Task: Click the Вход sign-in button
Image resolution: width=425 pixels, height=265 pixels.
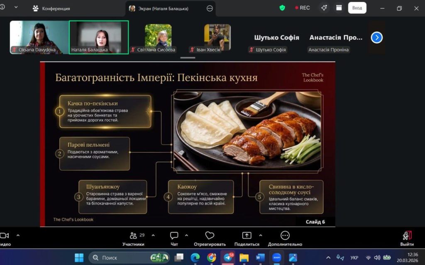Action: (x=357, y=8)
